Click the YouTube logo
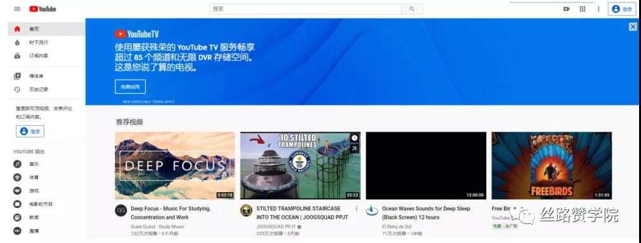This screenshot has width=641, height=243. 43,9
